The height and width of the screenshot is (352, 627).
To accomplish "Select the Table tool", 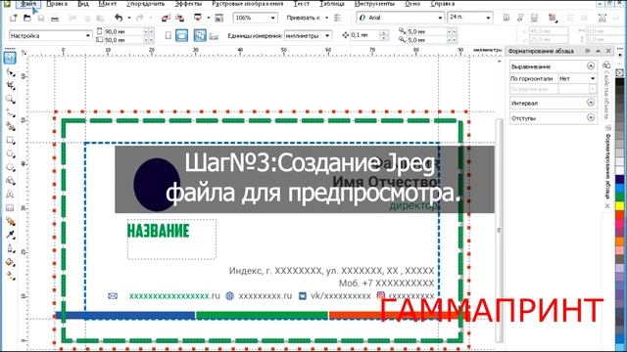I will 11,208.
